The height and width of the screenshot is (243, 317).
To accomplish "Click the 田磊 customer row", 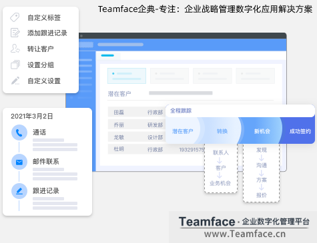I will [136, 112].
